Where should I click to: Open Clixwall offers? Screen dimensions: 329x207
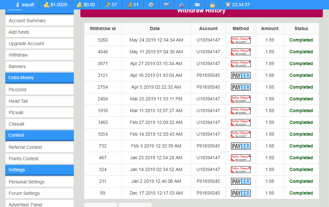pyautogui.click(x=40, y=124)
